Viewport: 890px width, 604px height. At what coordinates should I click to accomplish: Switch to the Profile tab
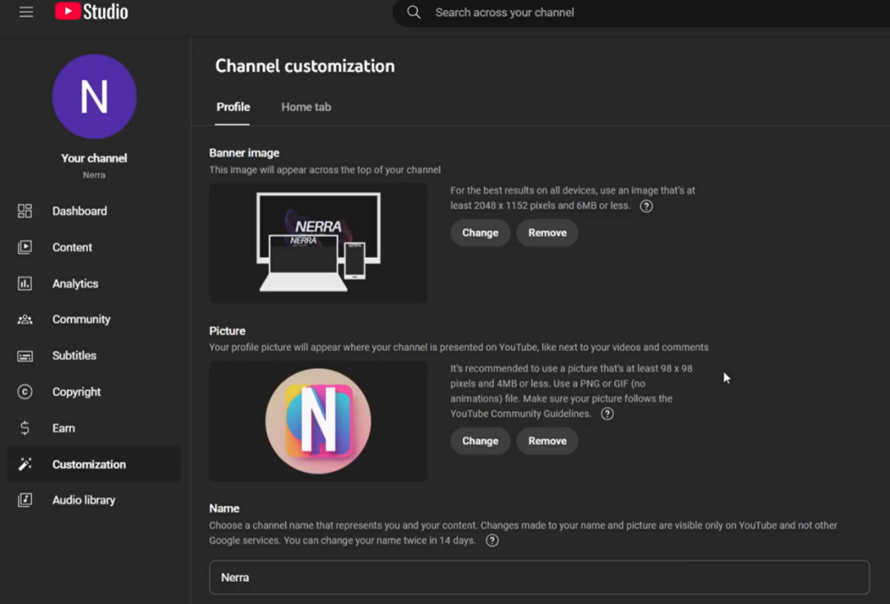click(232, 107)
